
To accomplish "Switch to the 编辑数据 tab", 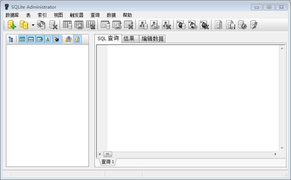I will point(152,39).
